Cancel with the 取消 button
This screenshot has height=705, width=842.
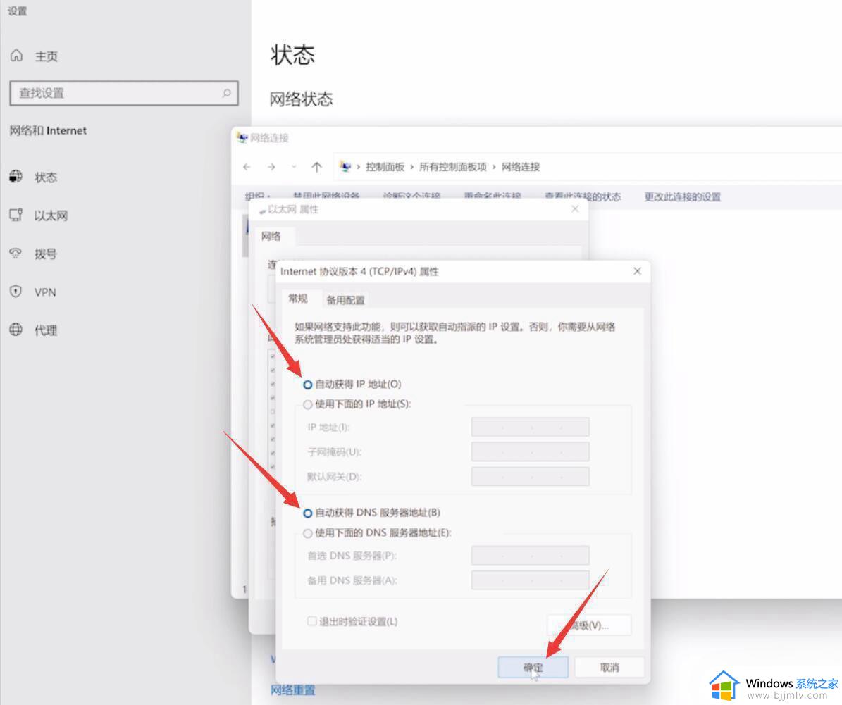coord(609,668)
